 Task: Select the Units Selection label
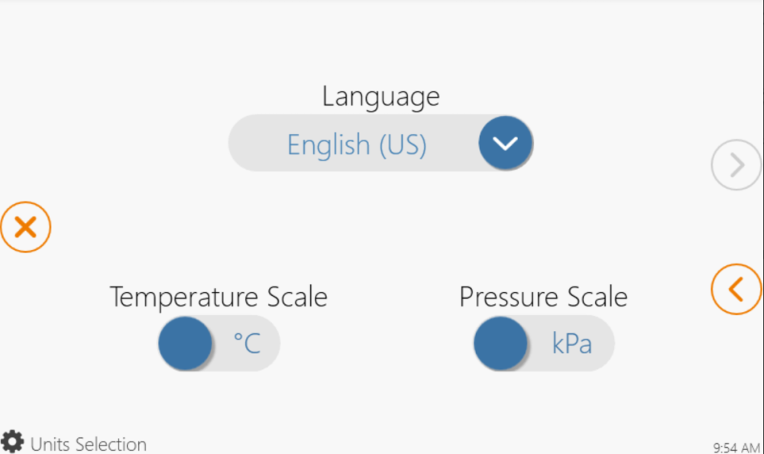(89, 443)
